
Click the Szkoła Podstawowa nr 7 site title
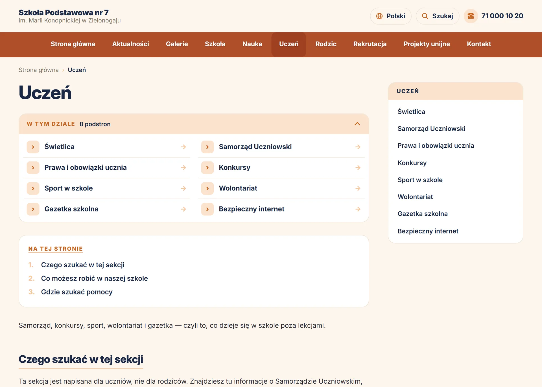click(x=64, y=12)
